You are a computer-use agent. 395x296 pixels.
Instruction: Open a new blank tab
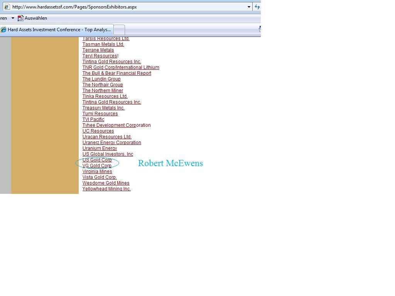click(x=120, y=30)
